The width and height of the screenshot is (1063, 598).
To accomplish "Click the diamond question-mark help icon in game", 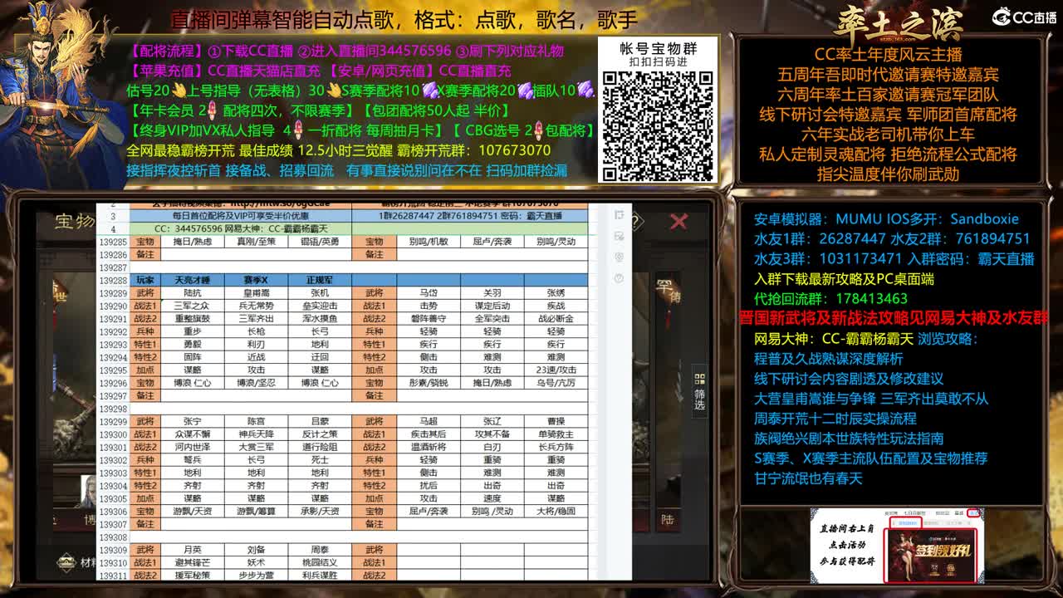I will pos(636,221).
